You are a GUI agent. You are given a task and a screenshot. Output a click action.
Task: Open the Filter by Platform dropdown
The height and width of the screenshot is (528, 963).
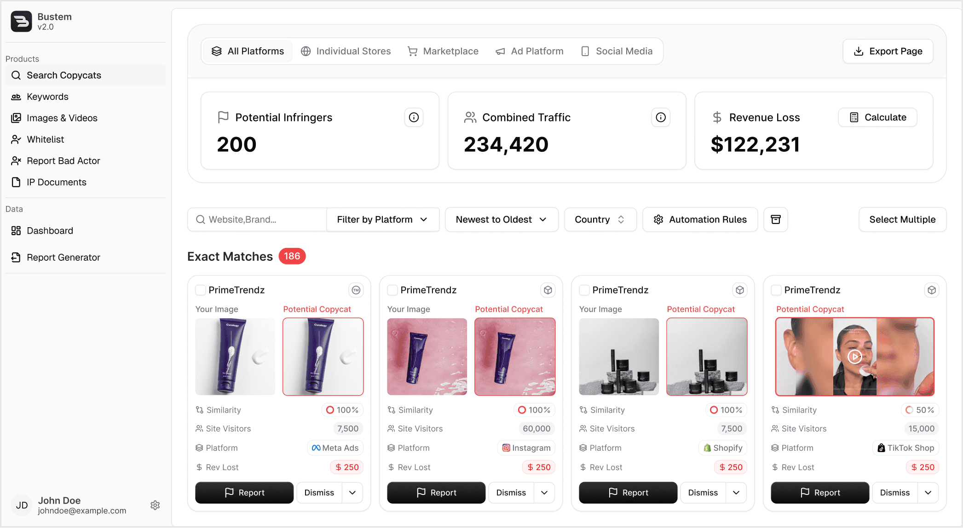(x=382, y=219)
